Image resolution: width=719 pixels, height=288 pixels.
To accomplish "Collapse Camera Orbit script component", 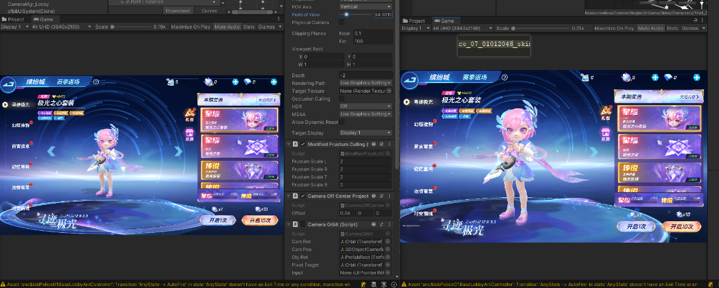I will [x=288, y=224].
